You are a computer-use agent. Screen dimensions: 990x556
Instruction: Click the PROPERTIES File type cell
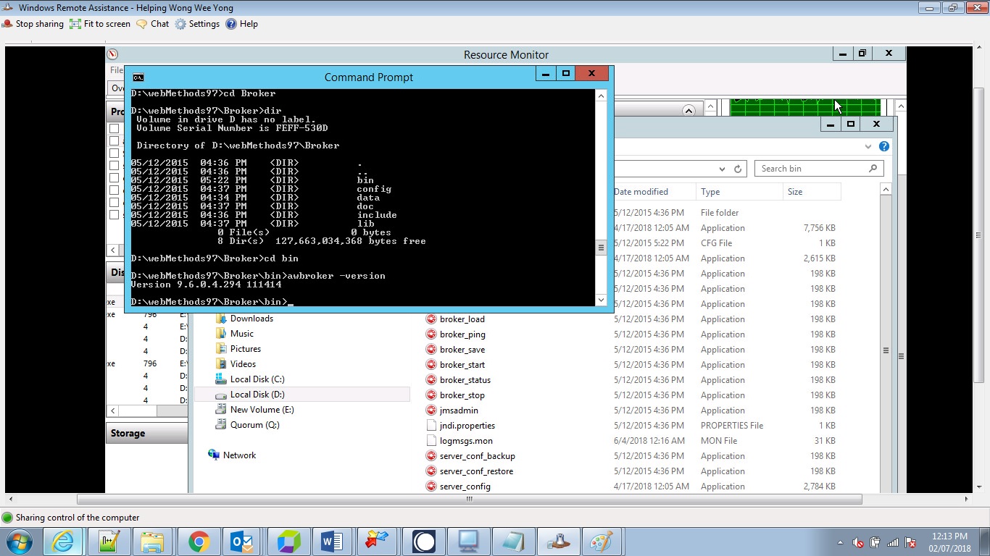pos(732,426)
